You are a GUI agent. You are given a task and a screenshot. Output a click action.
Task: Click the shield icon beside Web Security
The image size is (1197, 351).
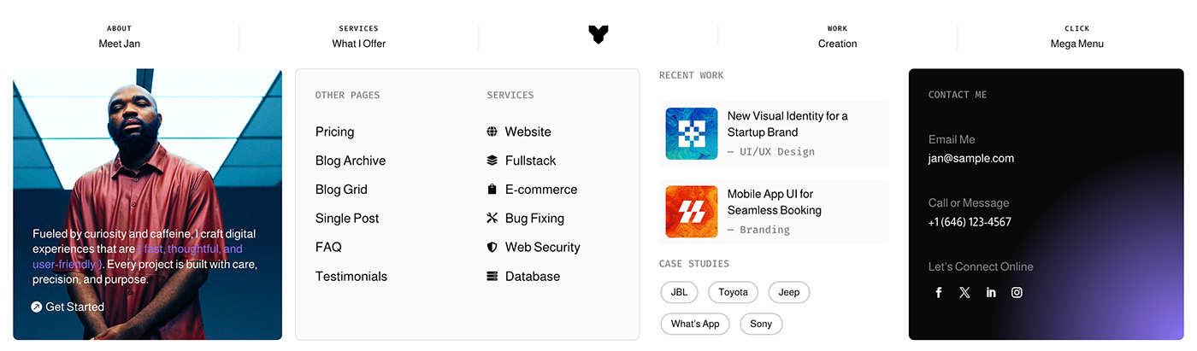click(492, 247)
